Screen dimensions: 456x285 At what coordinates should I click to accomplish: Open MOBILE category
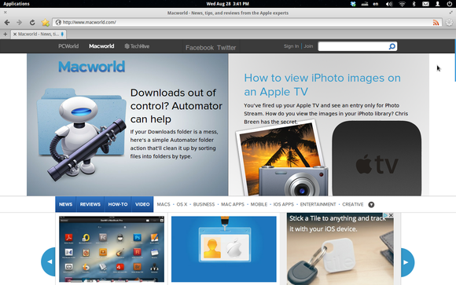259,205
